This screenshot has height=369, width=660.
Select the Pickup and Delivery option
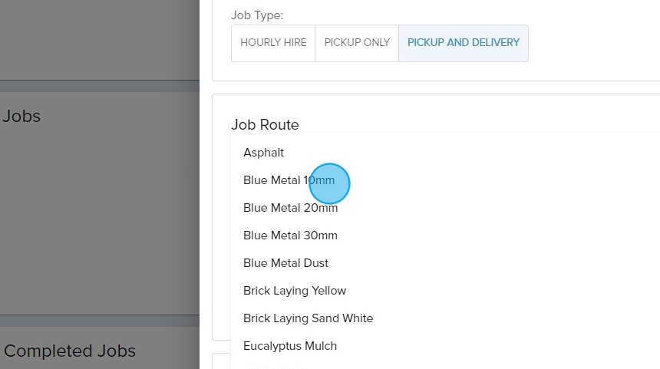[463, 43]
